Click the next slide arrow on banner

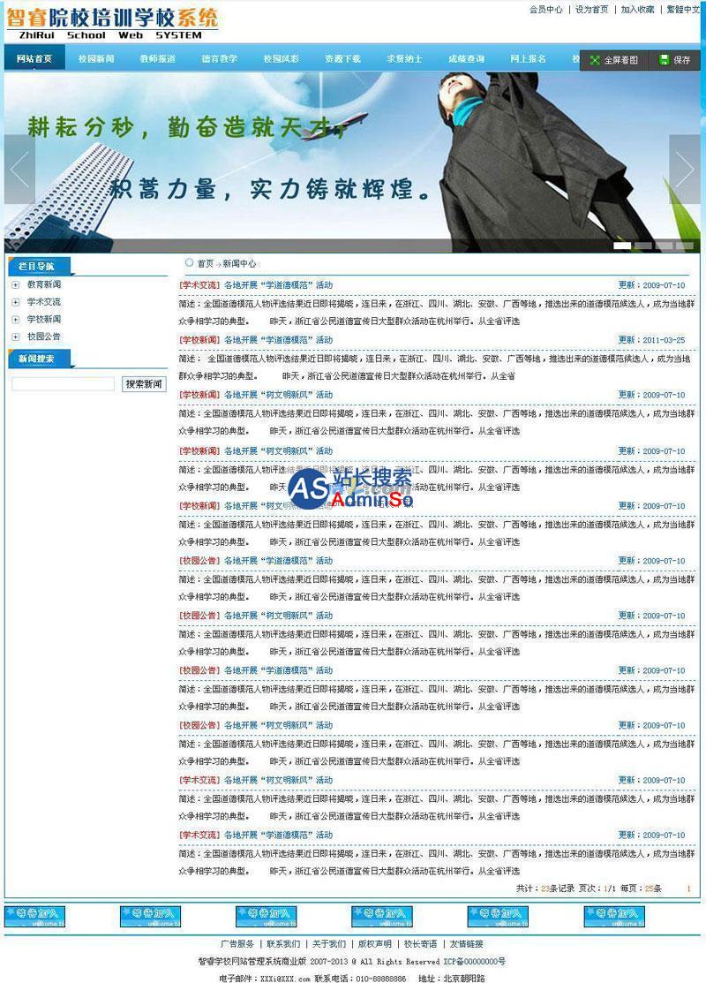tap(685, 170)
